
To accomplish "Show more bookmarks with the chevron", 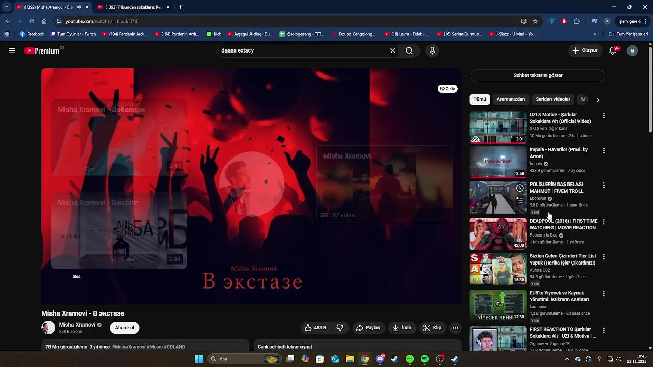I will [595, 34].
